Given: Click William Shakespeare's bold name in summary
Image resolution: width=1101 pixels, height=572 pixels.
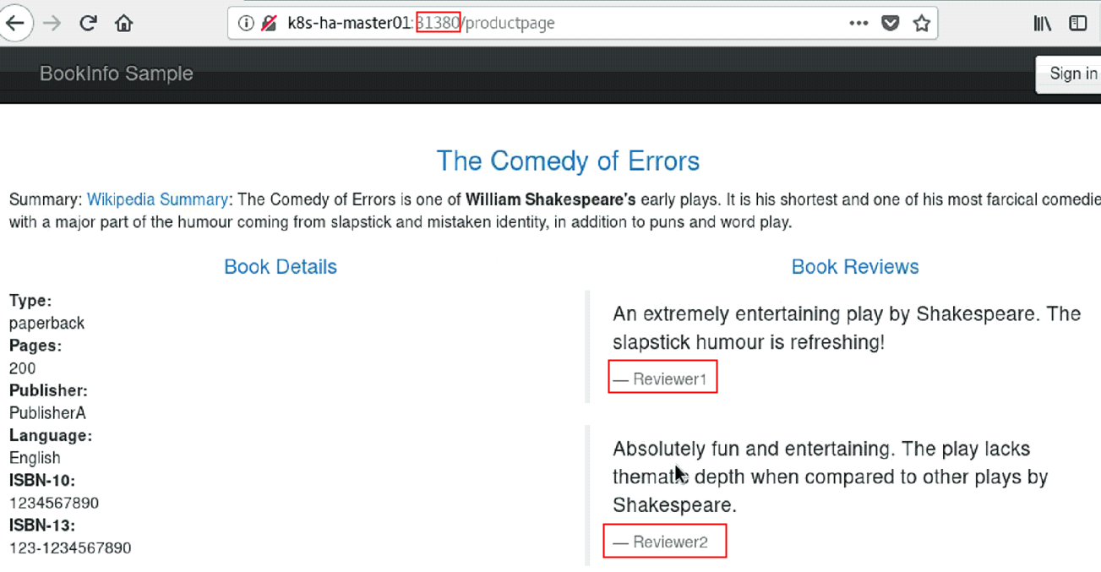Looking at the screenshot, I should (x=551, y=200).
